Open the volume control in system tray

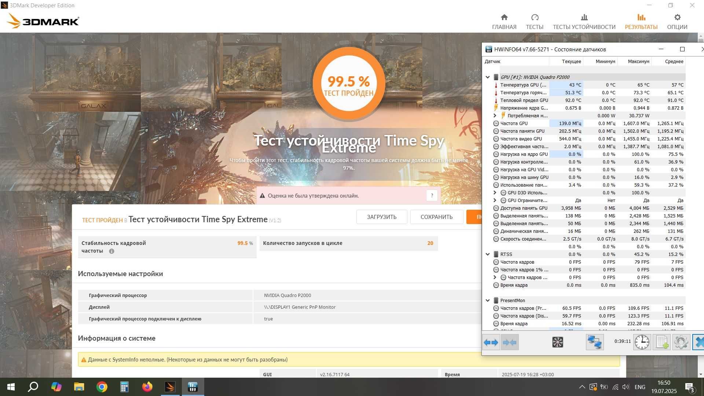(x=626, y=387)
